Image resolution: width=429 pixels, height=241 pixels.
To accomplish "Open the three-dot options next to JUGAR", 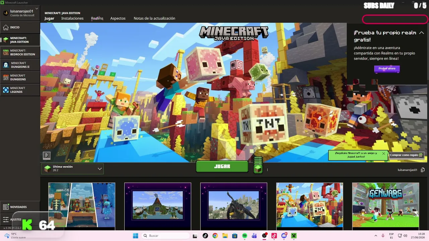I will (x=267, y=170).
